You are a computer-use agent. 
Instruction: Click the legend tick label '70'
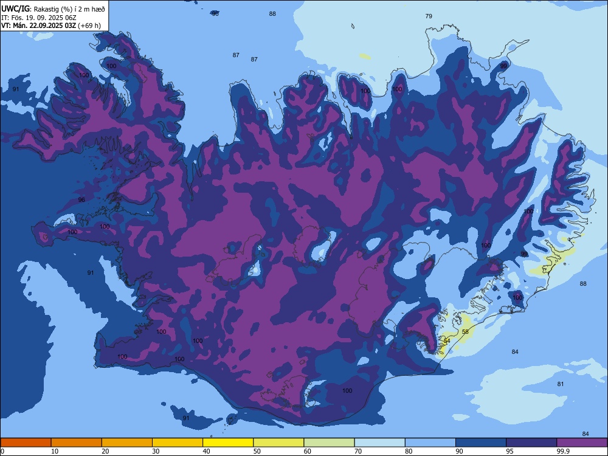pos(358,451)
